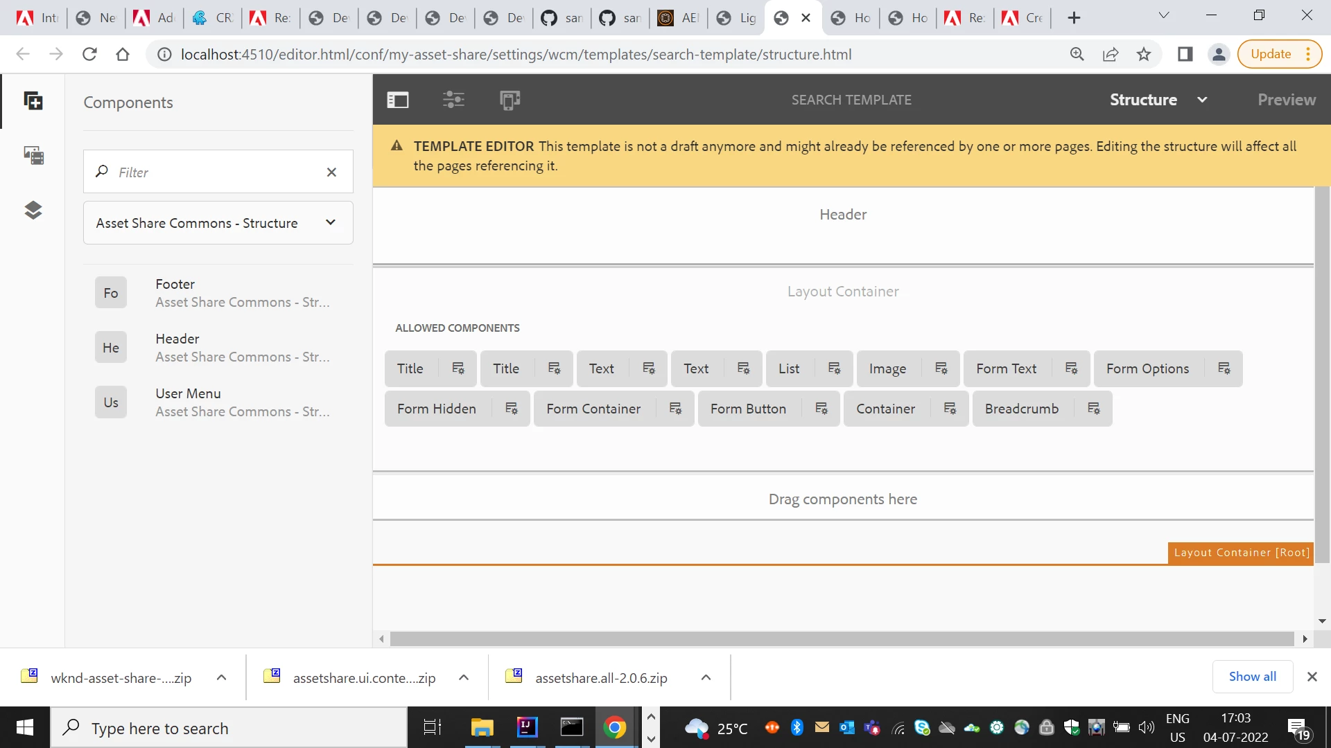Expand options for assetshare.all-2.0.6.zip download

tap(706, 677)
